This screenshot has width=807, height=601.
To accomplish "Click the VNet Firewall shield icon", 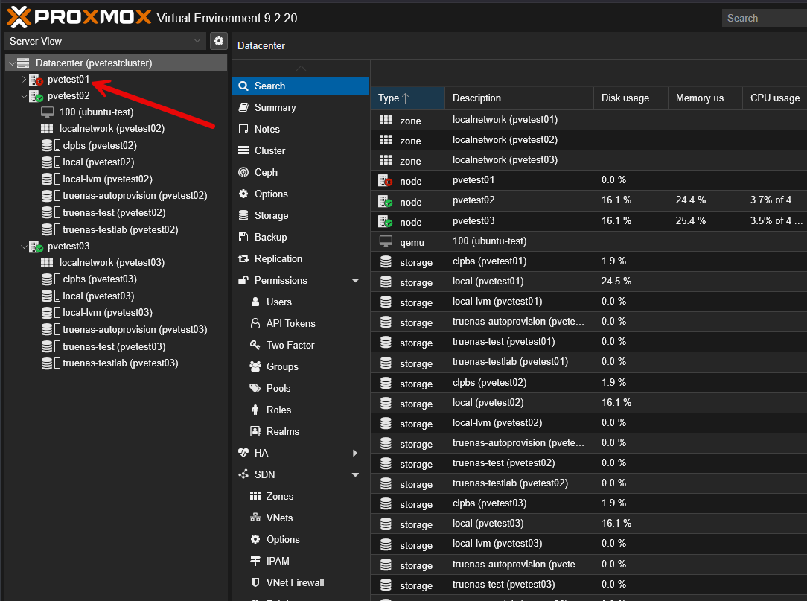I will [x=255, y=582].
